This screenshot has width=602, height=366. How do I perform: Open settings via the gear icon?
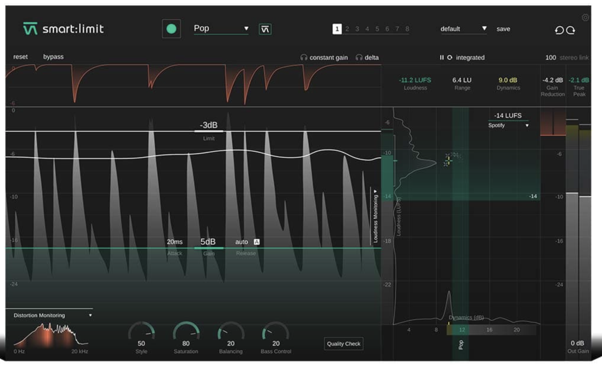coord(585,17)
